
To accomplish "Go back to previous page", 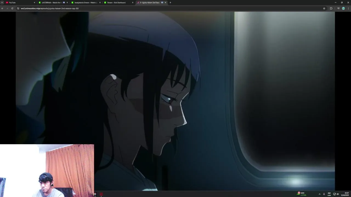I will tap(2, 8).
